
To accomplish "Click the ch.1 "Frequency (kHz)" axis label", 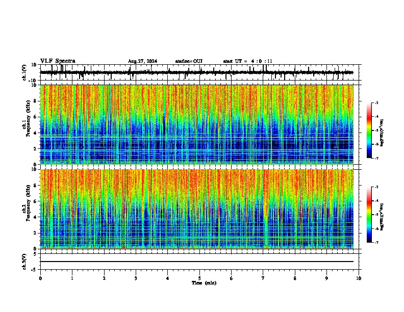I will point(28,119).
